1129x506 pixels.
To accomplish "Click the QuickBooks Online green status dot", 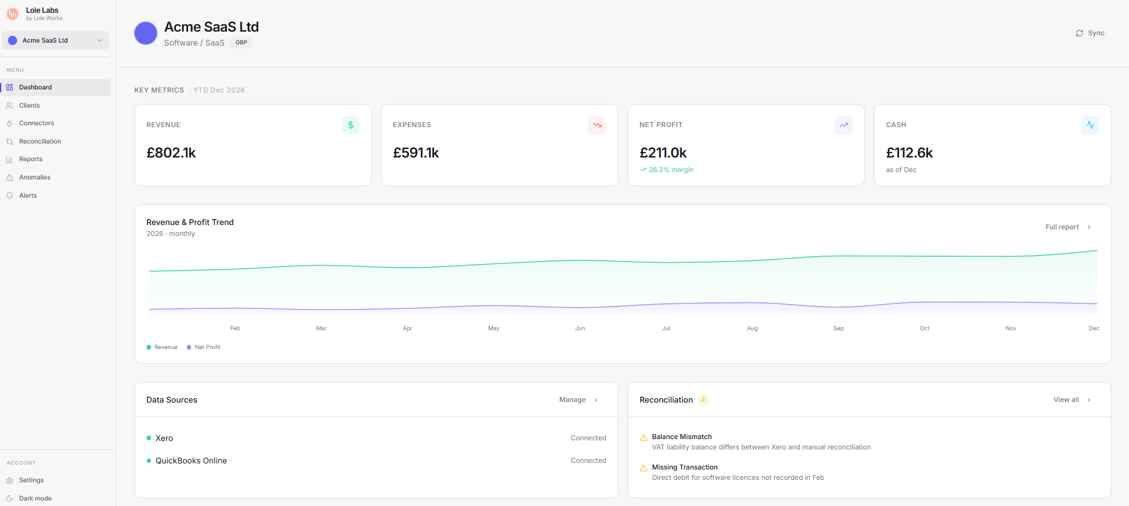I will click(149, 461).
